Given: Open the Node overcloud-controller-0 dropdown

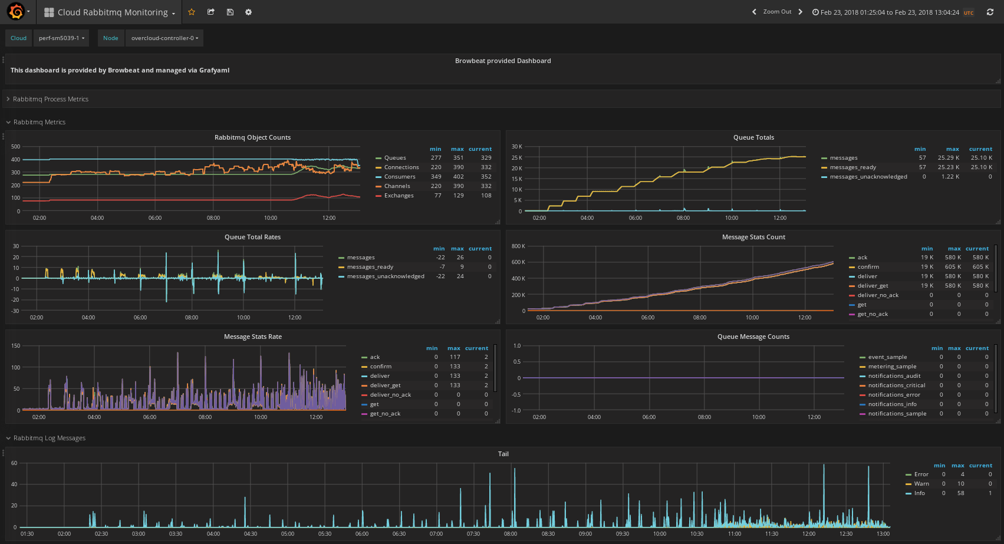Looking at the screenshot, I should [164, 38].
